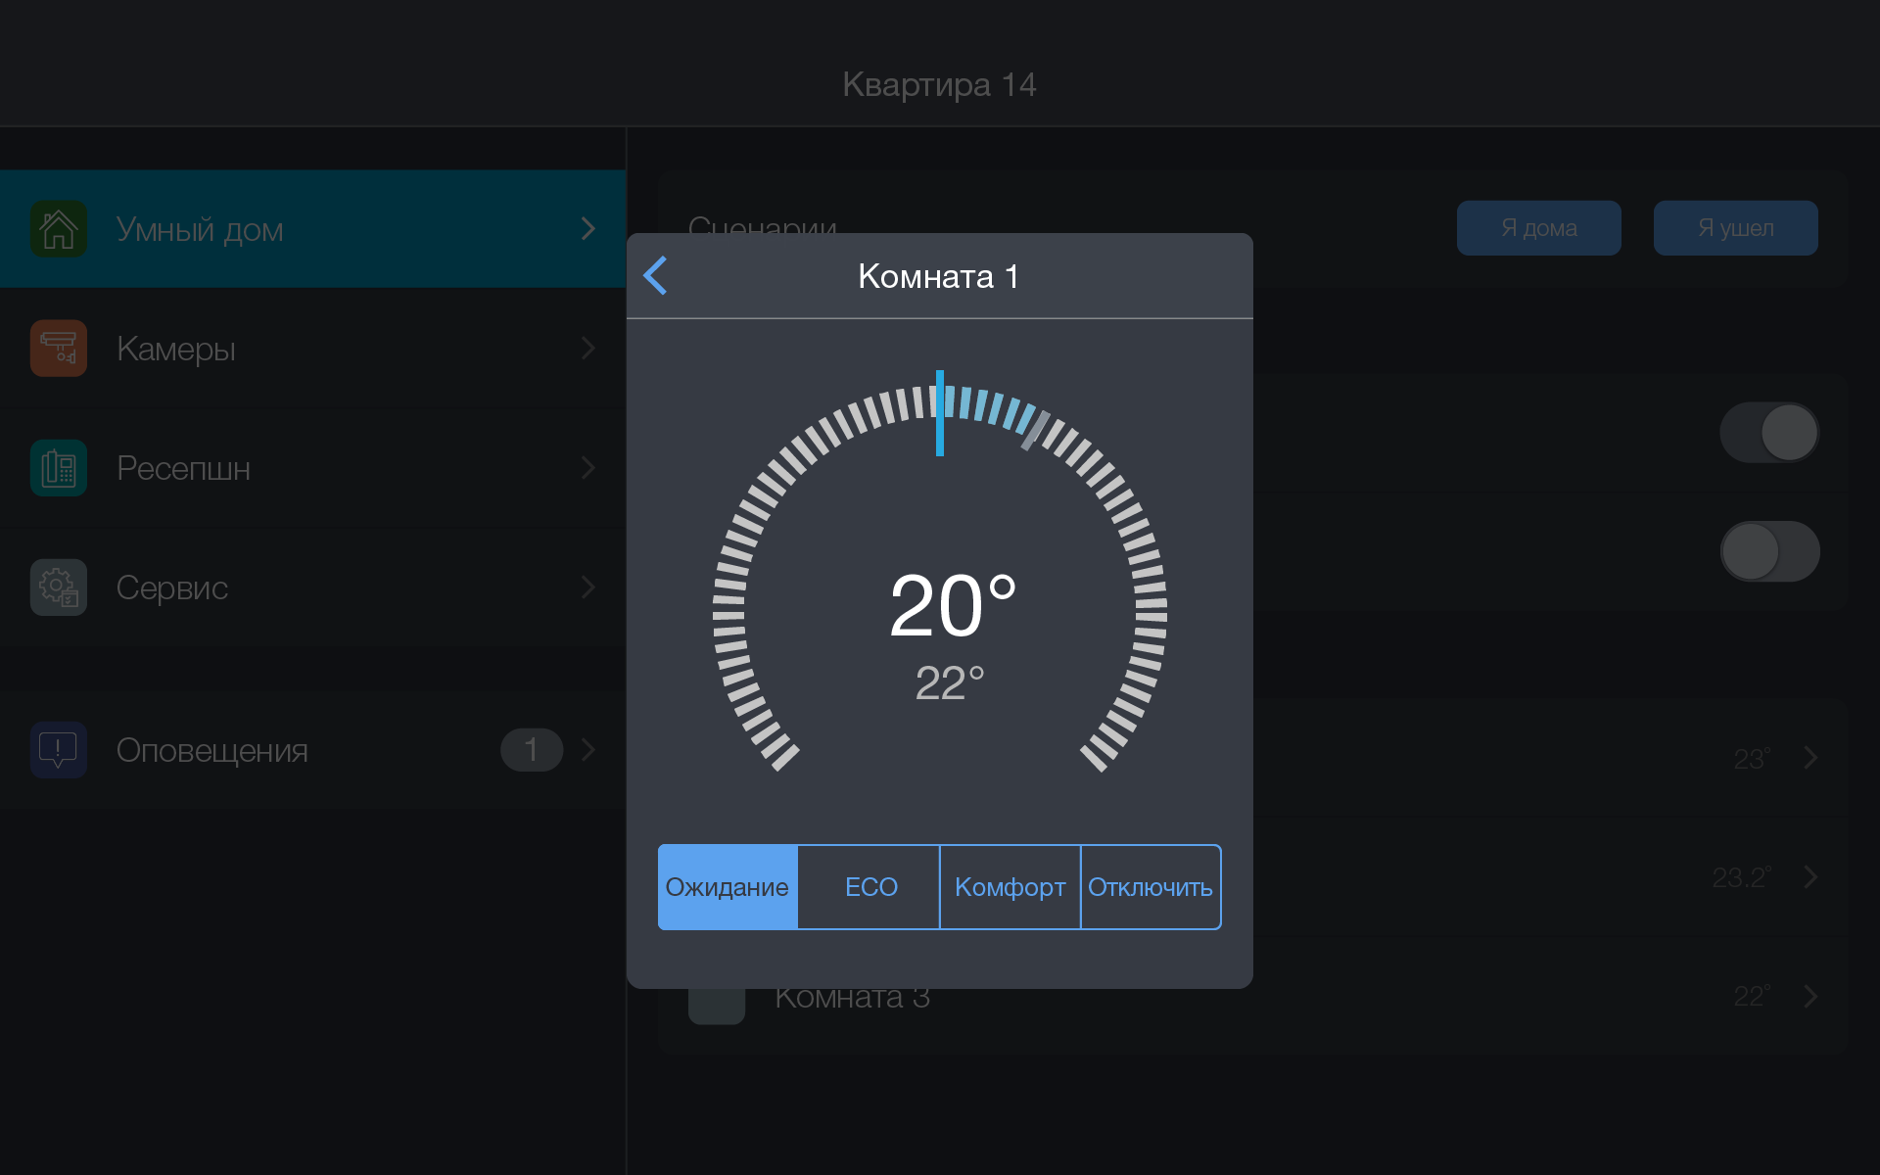Select the Отключить option to turn off
The image size is (1880, 1175).
tap(1151, 887)
